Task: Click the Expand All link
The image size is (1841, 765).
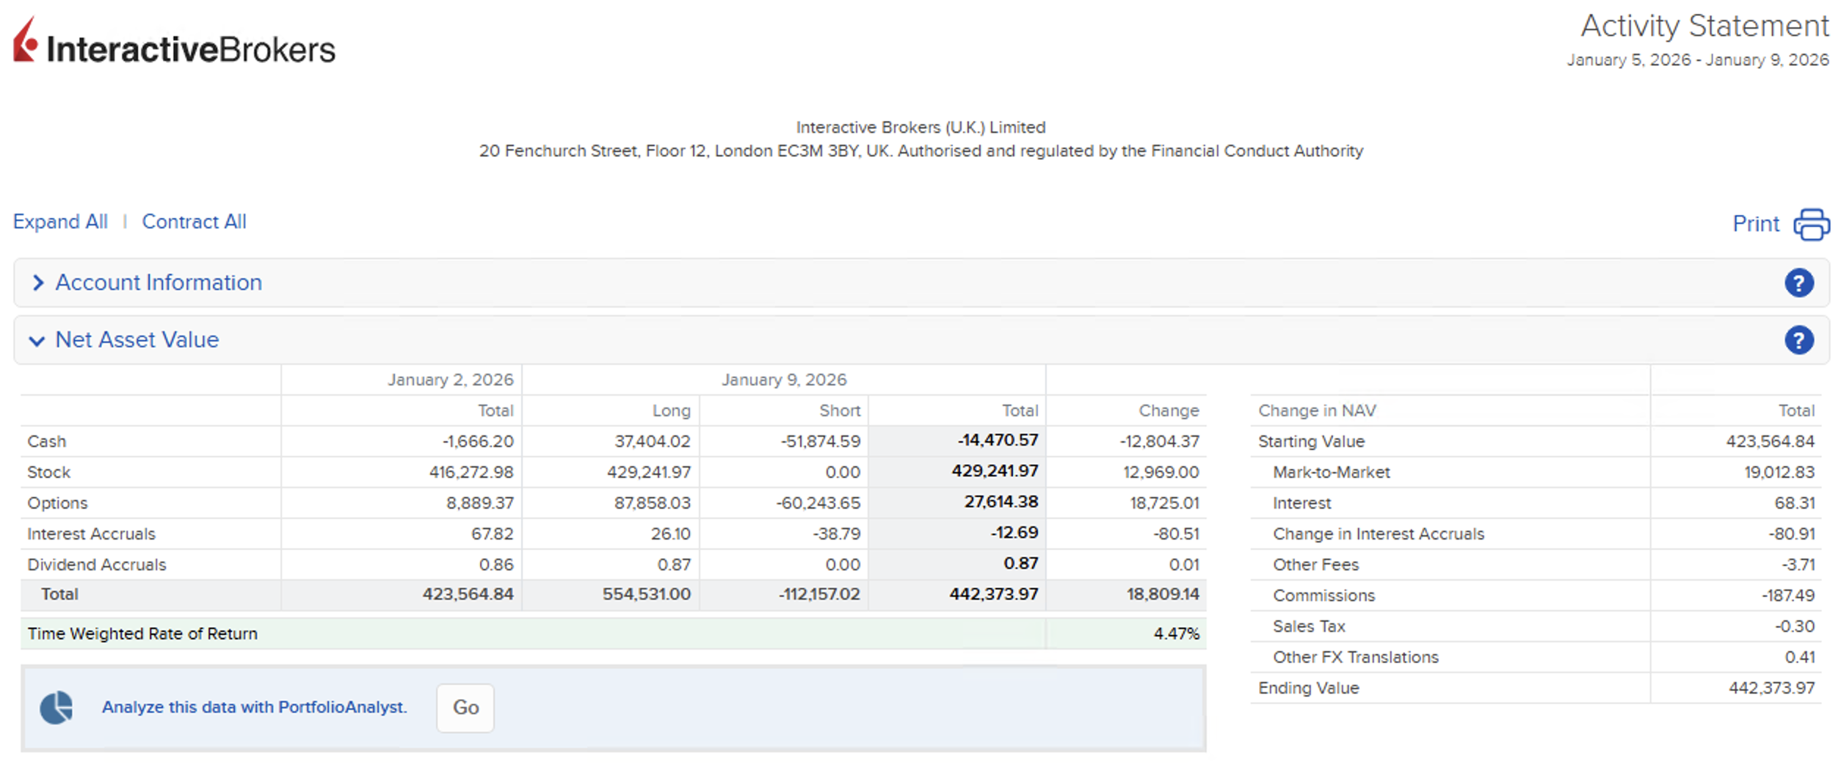Action: click(60, 222)
